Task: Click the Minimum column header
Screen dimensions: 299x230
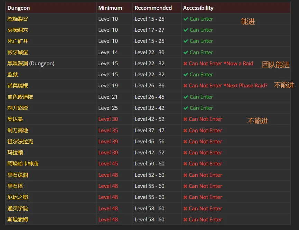Action: coord(110,8)
